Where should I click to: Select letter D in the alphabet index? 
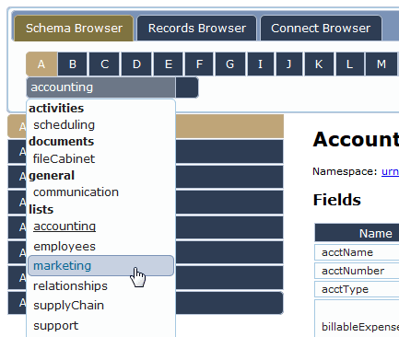pos(136,64)
